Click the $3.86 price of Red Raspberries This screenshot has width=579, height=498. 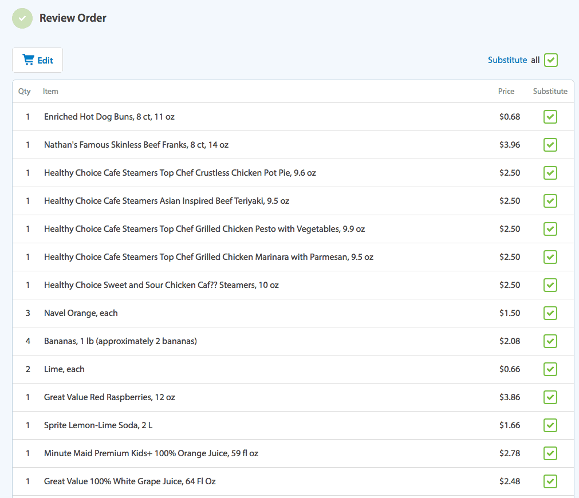tap(510, 397)
